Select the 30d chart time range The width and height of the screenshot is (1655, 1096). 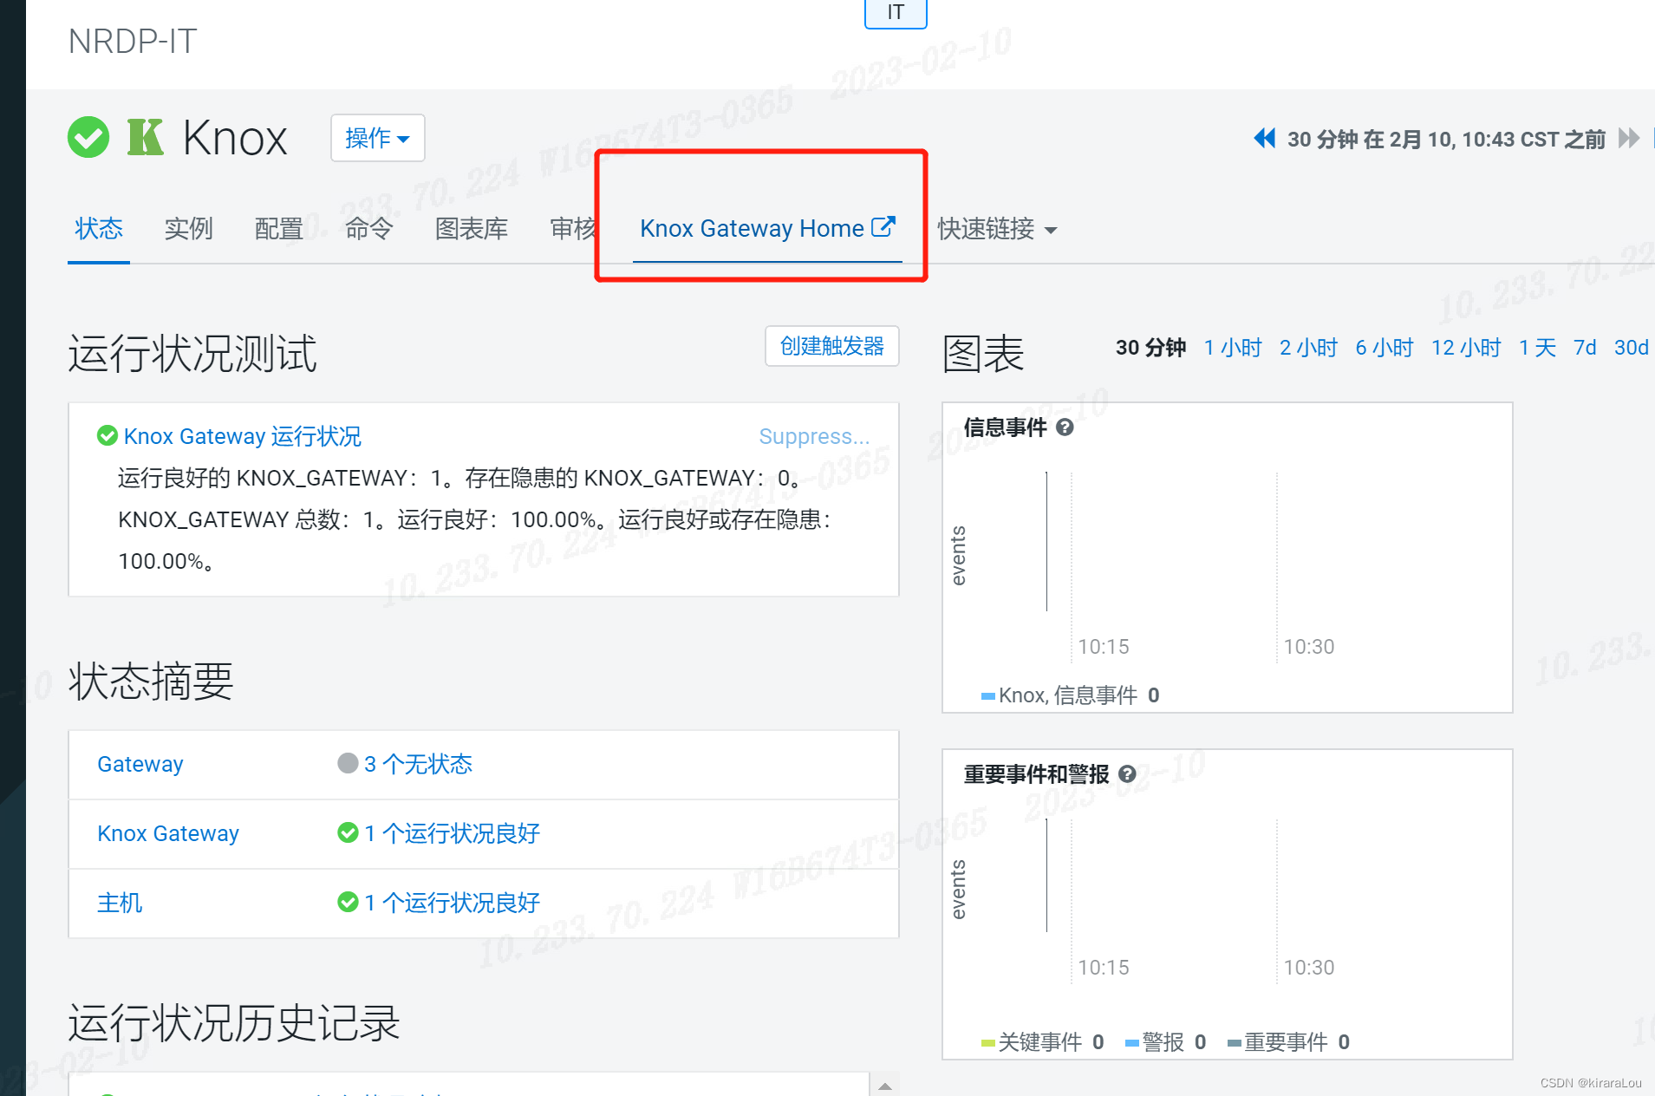[x=1631, y=348]
